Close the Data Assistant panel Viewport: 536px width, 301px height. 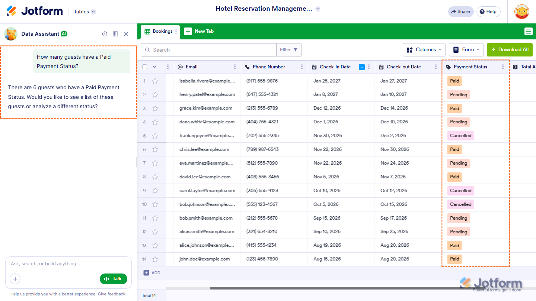(x=126, y=34)
